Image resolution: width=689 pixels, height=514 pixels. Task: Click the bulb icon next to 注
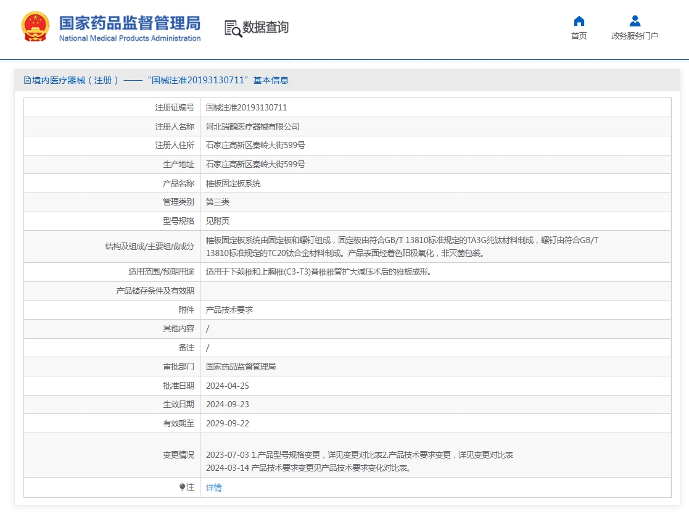click(182, 487)
